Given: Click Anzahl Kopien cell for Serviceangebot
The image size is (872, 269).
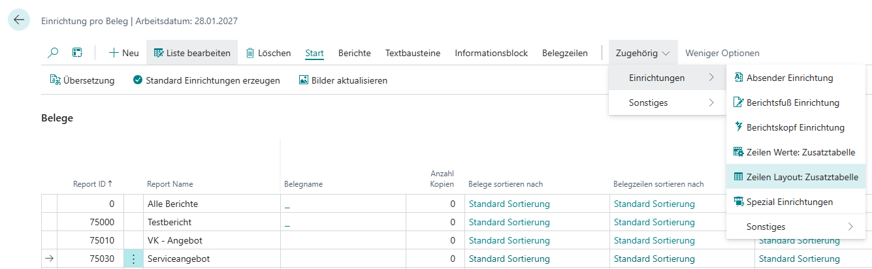Looking at the screenshot, I should tap(435, 259).
